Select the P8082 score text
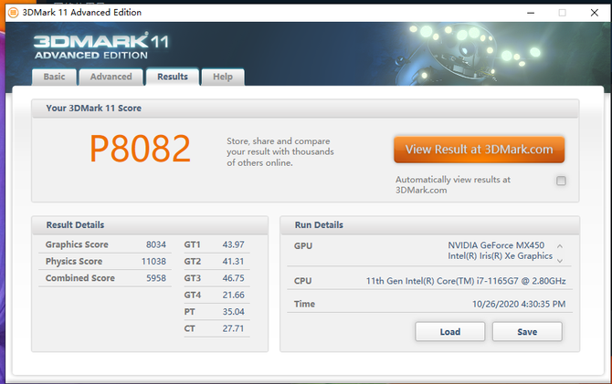This screenshot has height=384, width=612. pos(140,149)
